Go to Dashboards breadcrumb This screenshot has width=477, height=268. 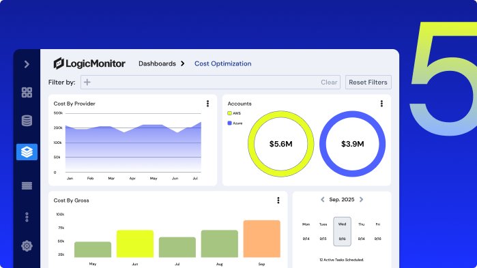[x=157, y=63]
